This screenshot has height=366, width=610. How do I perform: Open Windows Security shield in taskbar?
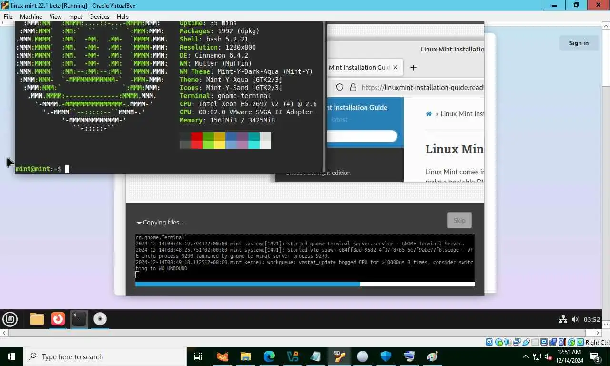click(x=386, y=356)
